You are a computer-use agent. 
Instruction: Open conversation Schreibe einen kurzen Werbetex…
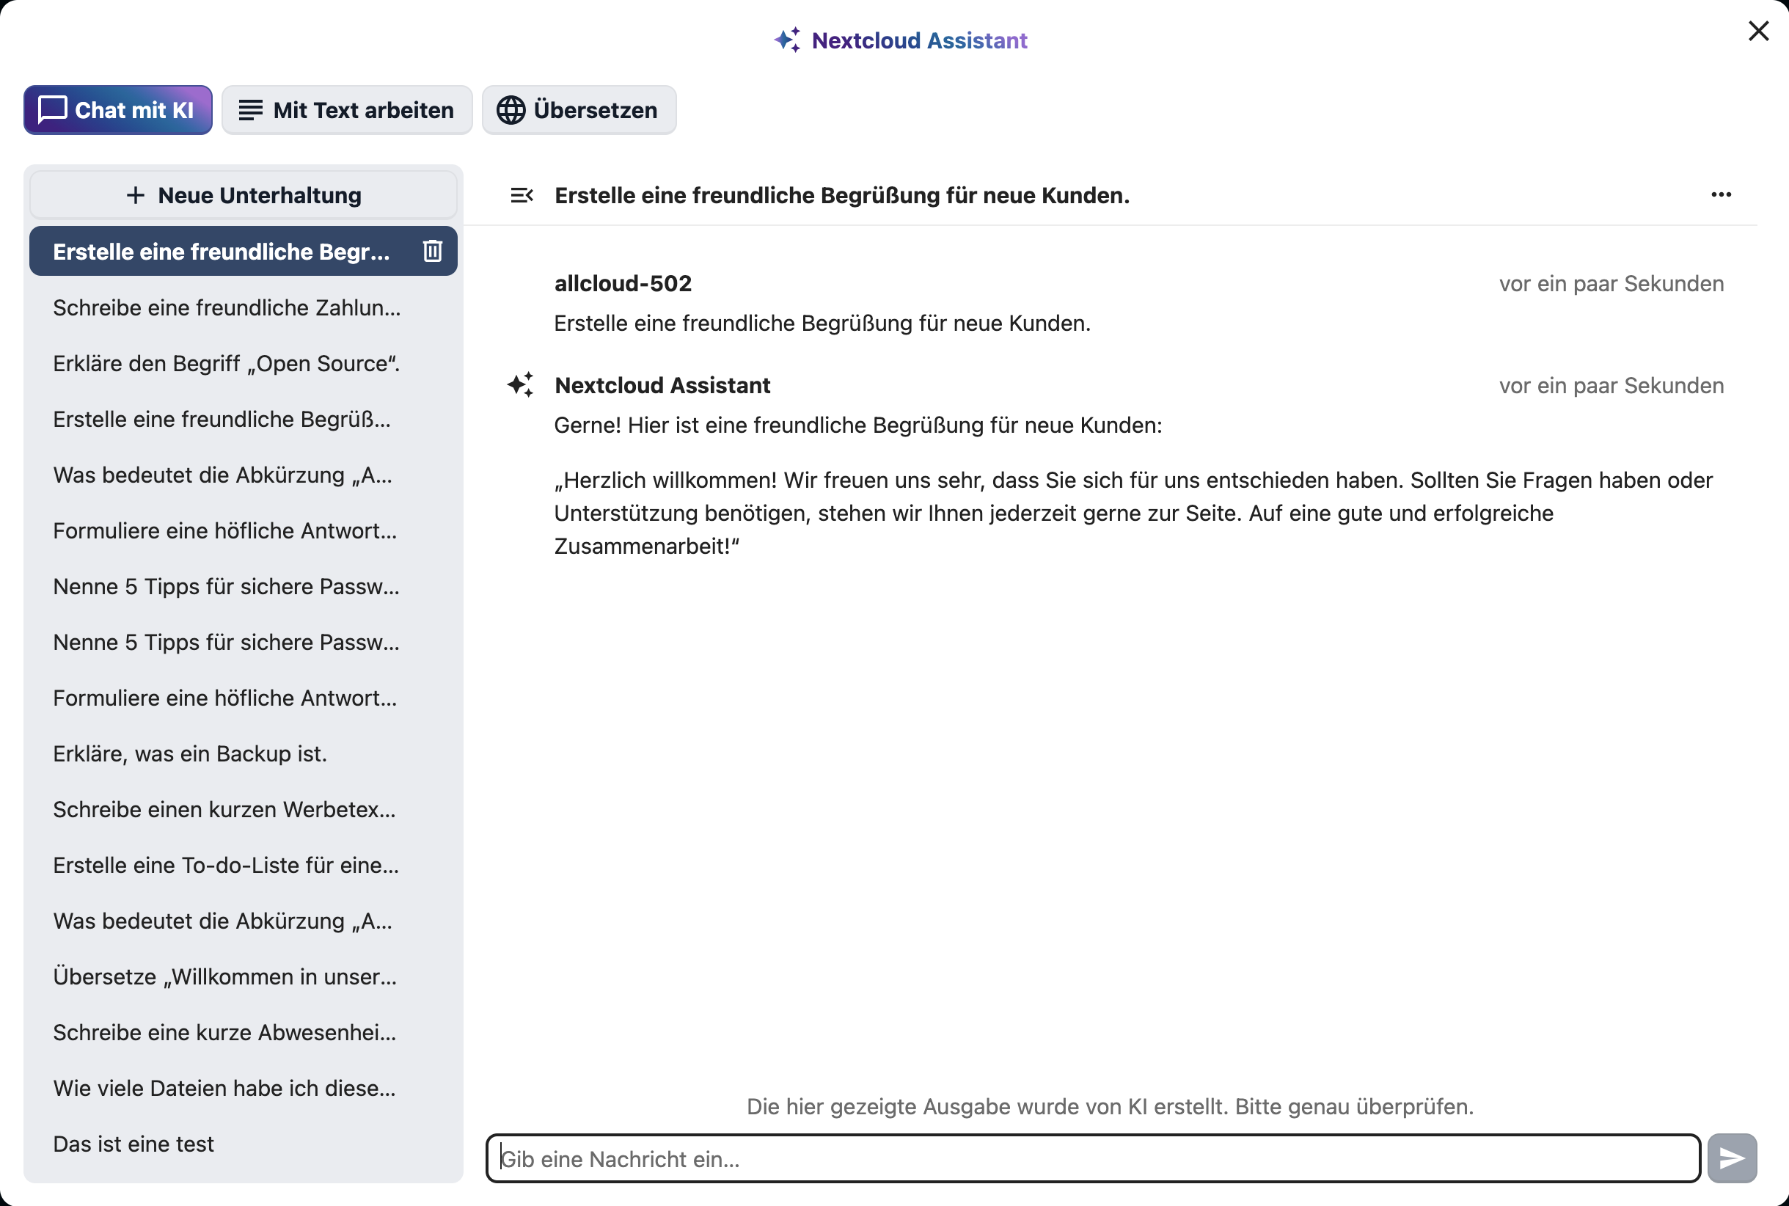(x=243, y=809)
